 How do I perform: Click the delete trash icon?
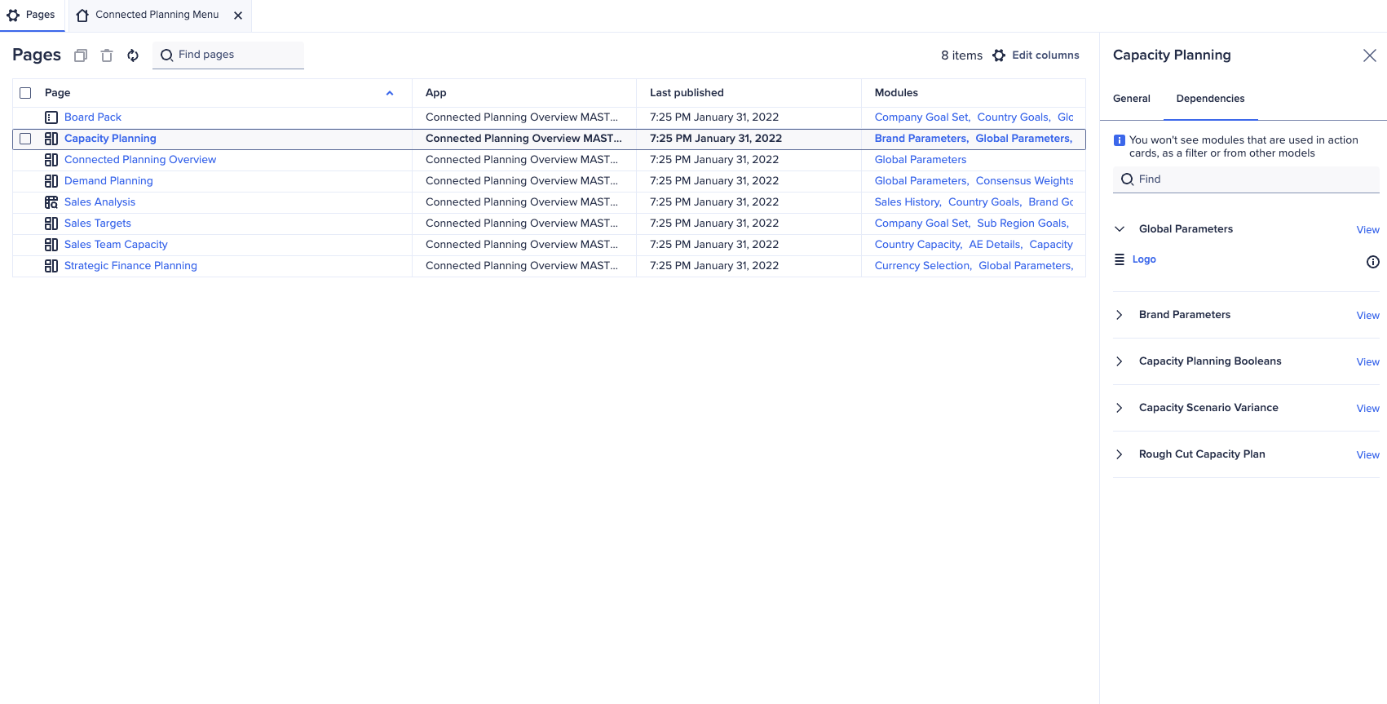[x=107, y=55]
